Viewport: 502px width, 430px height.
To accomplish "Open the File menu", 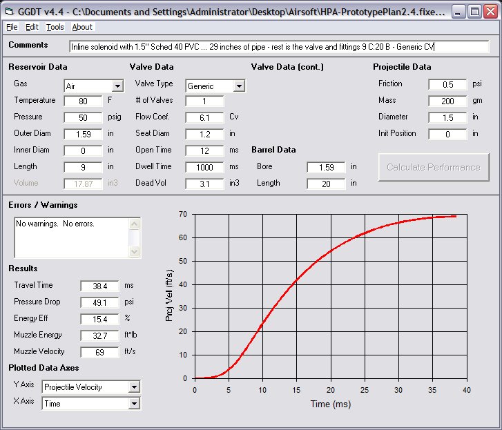I will pos(12,27).
